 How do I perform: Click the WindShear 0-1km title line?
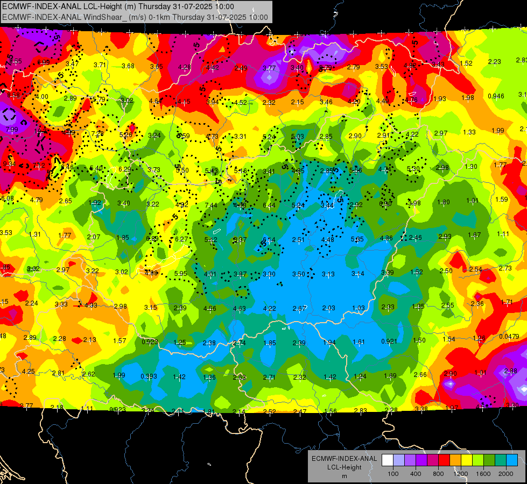(x=135, y=17)
